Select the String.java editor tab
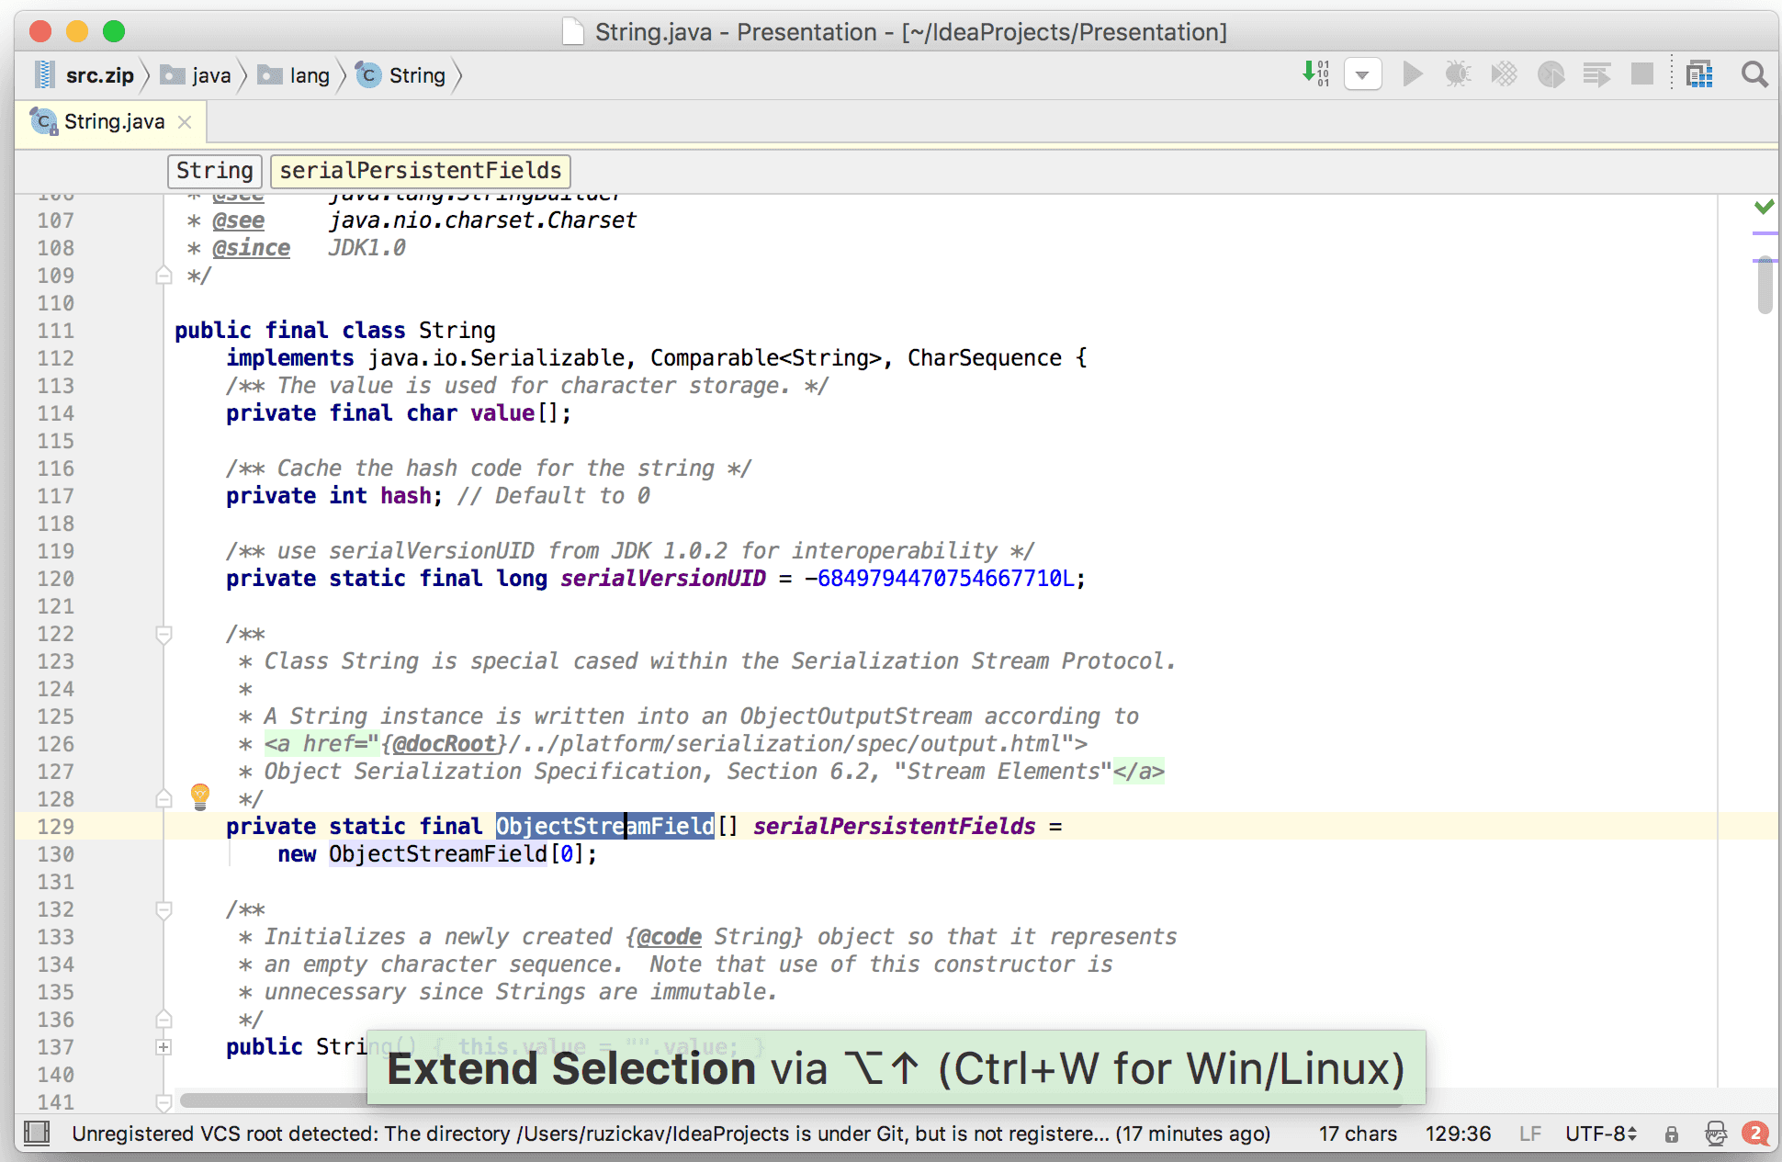Viewport: 1782px width, 1162px height. coord(113,122)
